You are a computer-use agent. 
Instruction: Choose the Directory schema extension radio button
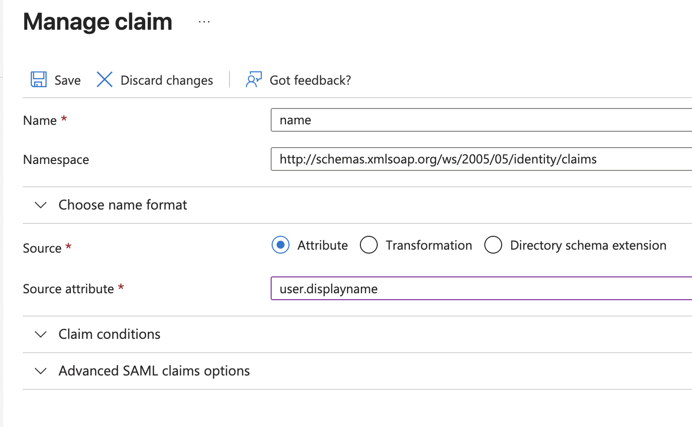493,245
